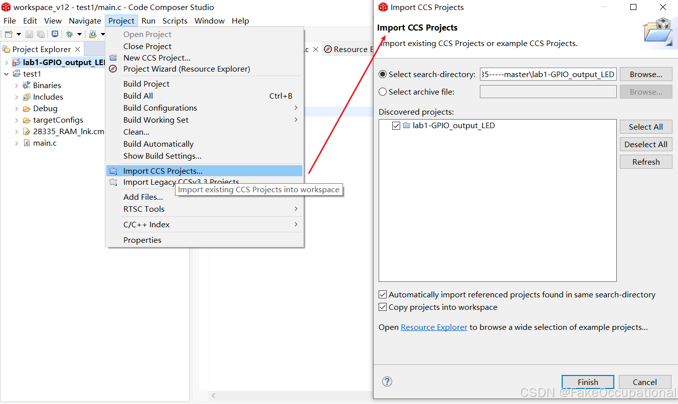This screenshot has height=404, width=678.
Task: Open the Resource Explorer link
Action: pyautogui.click(x=434, y=327)
